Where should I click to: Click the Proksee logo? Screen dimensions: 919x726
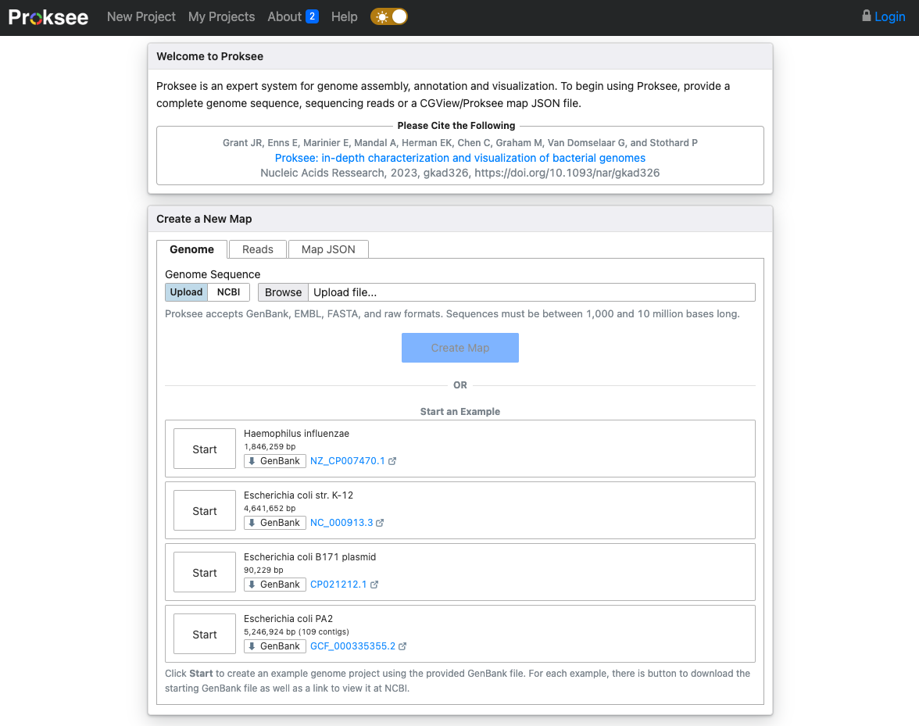pos(48,17)
